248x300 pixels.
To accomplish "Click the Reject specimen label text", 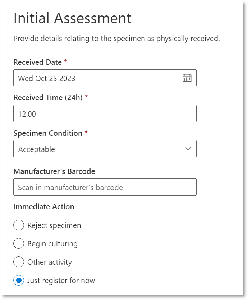I will coord(54,225).
